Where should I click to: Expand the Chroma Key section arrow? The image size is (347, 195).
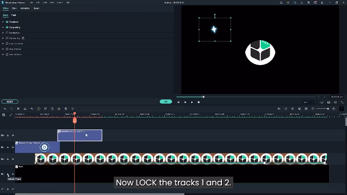click(x=3, y=38)
